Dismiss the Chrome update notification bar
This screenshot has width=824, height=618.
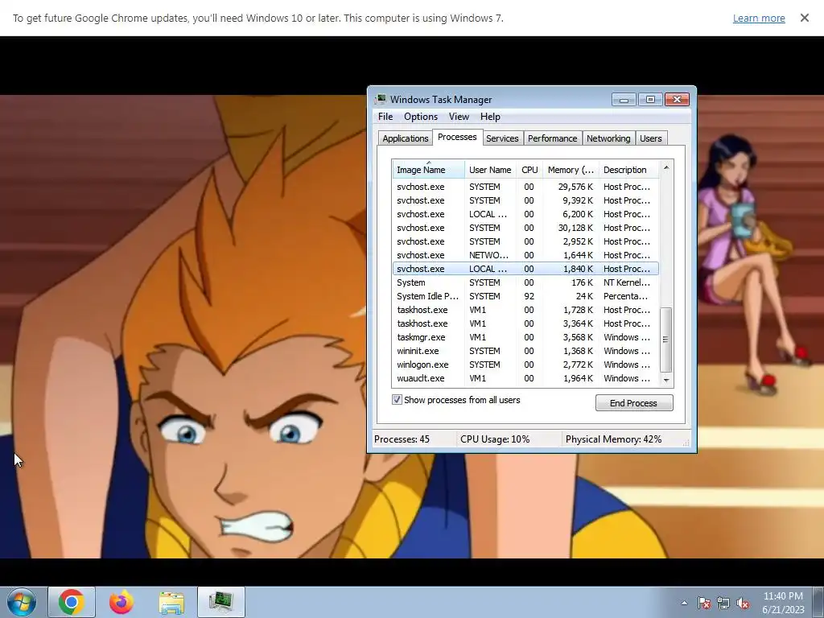804,18
